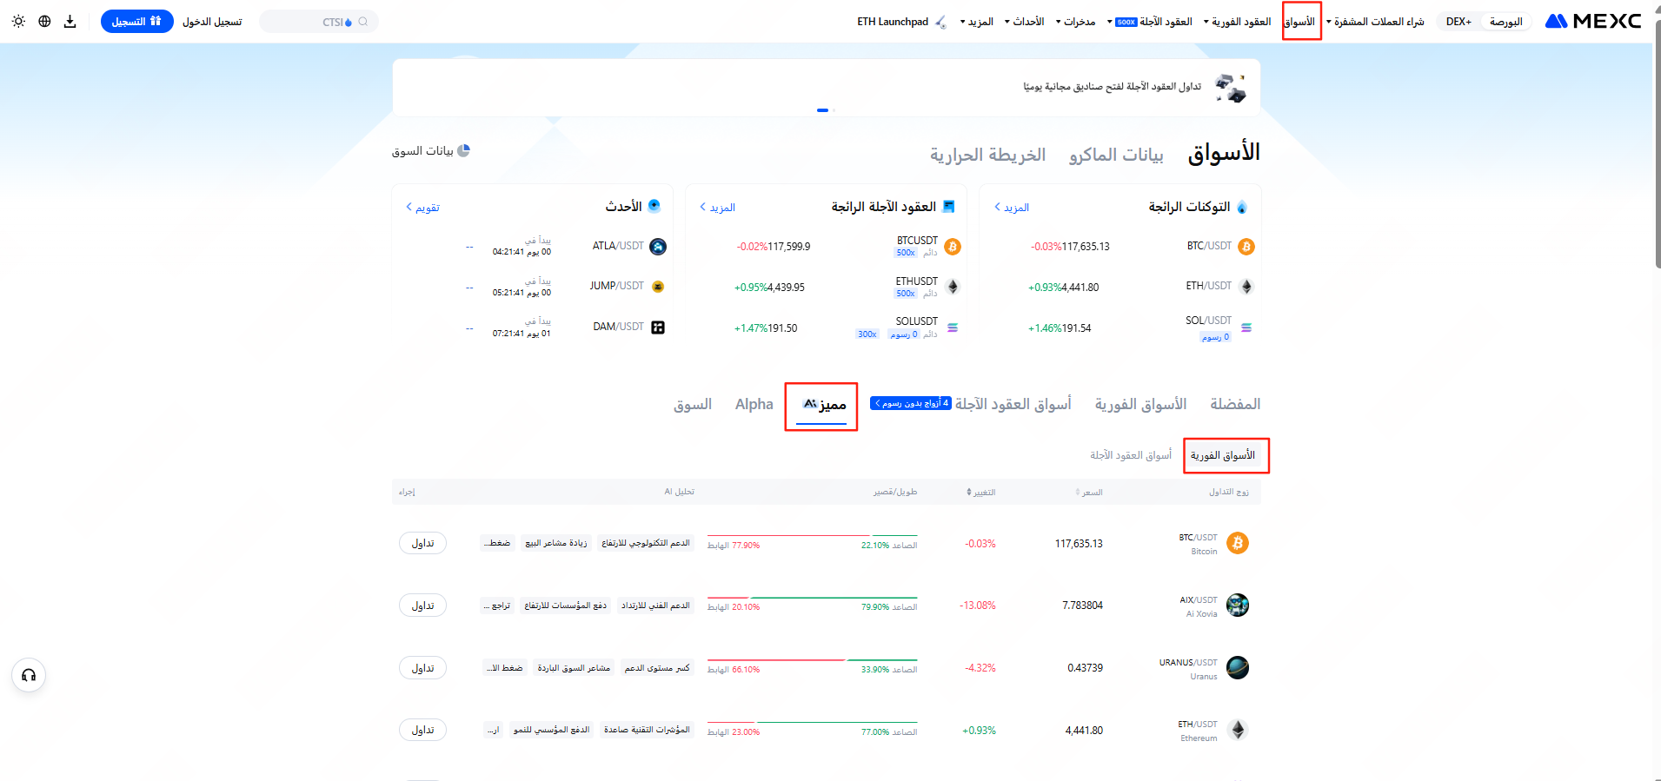This screenshot has width=1661, height=781.
Task: Switch to DEX+ mode in header
Action: (1458, 22)
